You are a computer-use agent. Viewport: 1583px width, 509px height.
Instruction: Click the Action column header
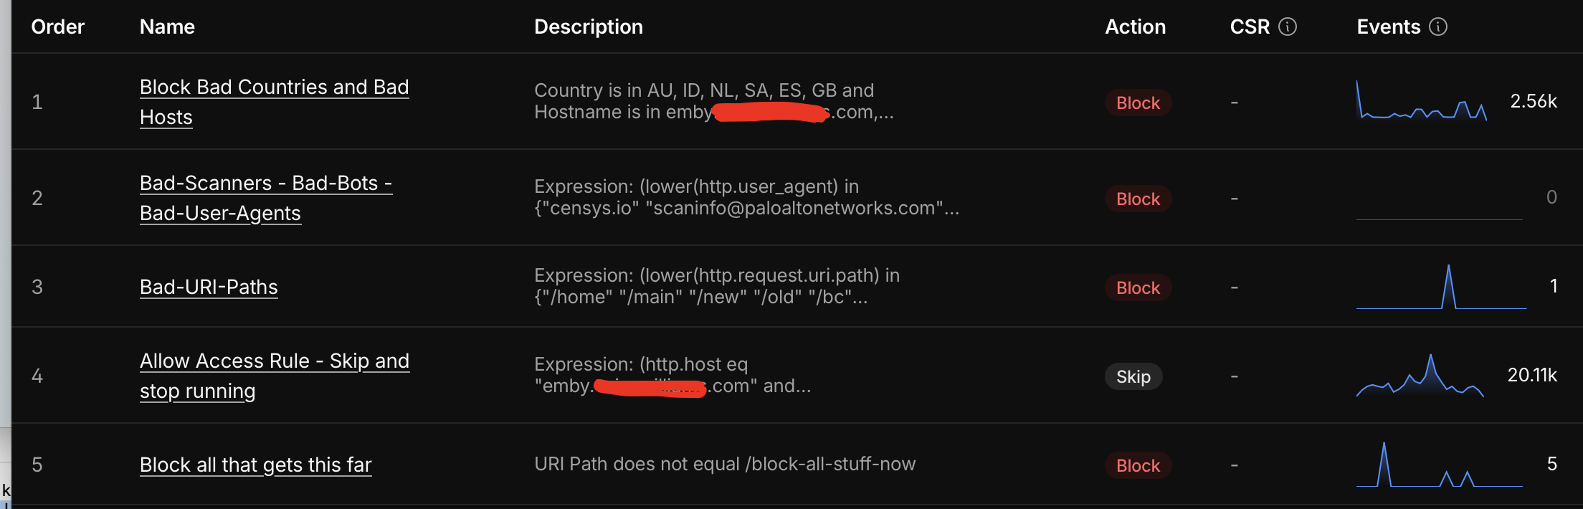[1136, 27]
